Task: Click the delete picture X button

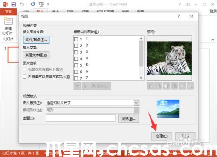Action: (x=100, y=86)
